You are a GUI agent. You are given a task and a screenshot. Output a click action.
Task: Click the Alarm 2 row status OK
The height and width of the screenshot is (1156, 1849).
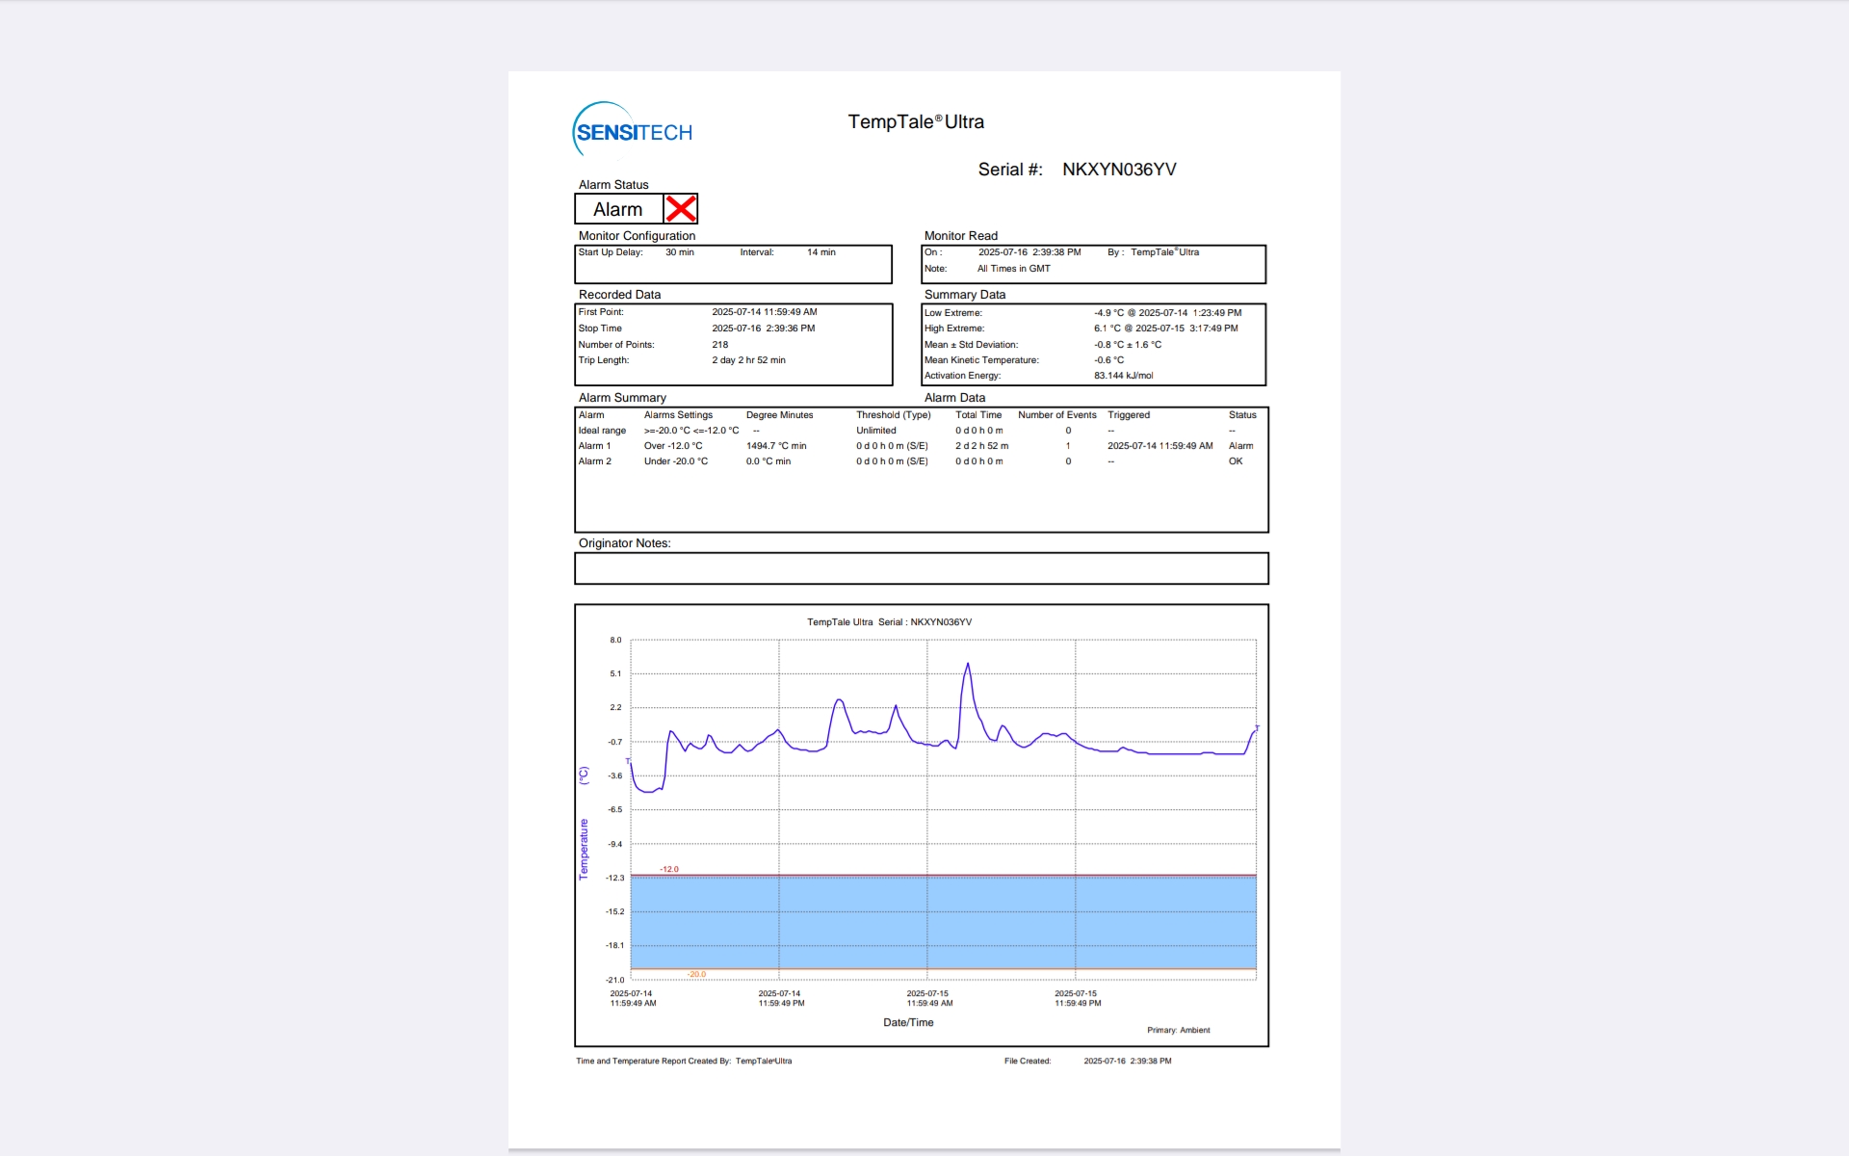(x=1236, y=461)
